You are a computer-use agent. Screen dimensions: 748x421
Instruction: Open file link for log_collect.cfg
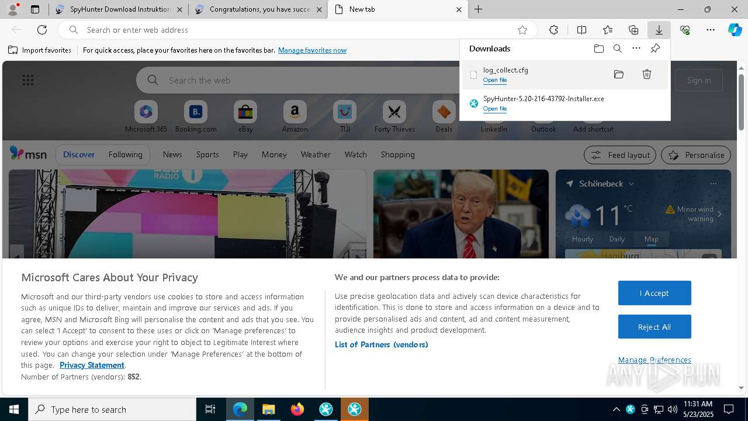[494, 80]
